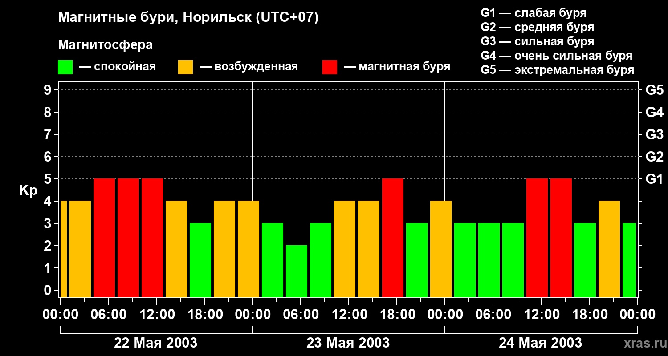
Task: Click the 18:00 time label under 22 Мая
Action: pos(204,315)
